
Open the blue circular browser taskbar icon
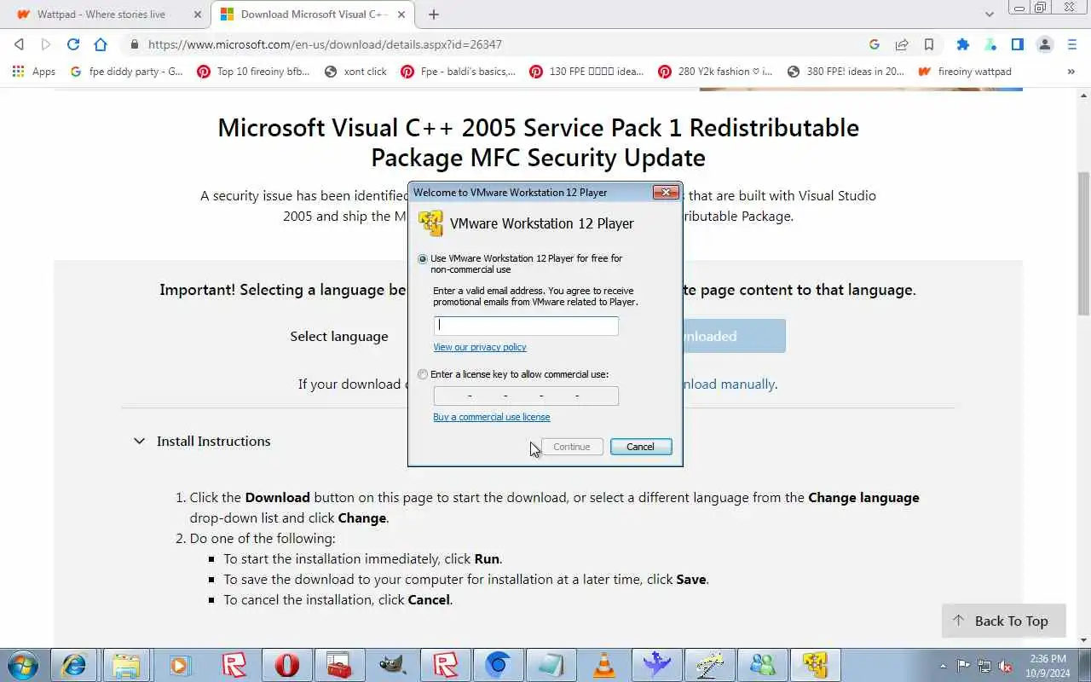(498, 665)
